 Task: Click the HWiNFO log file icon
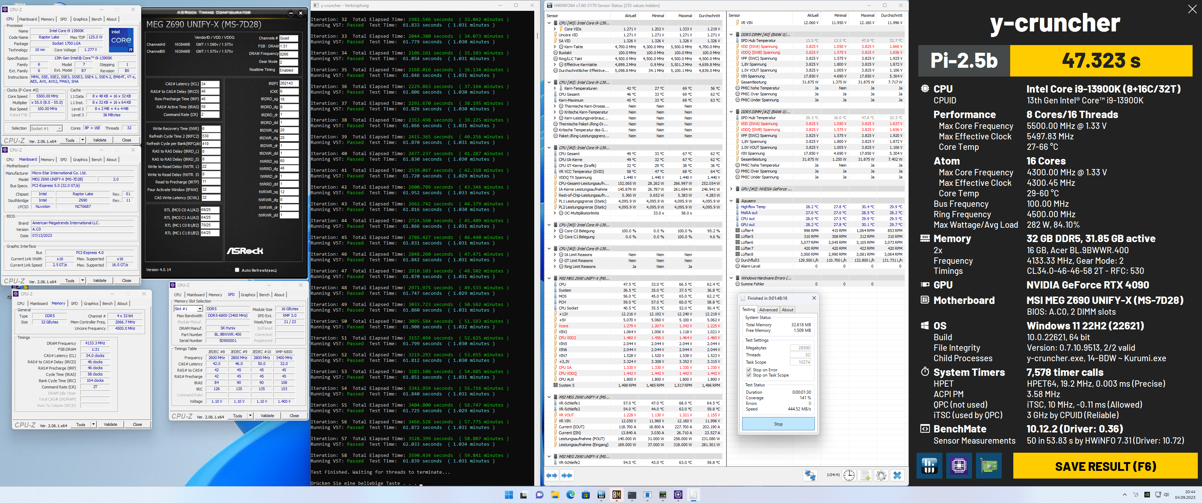[x=865, y=475]
